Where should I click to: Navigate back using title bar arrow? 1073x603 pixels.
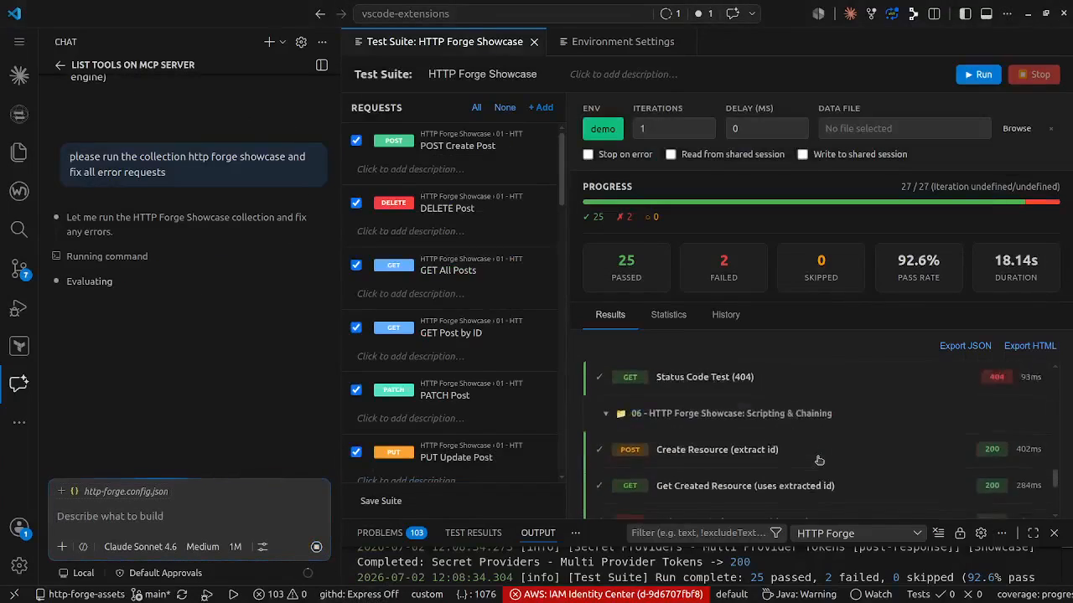click(320, 13)
